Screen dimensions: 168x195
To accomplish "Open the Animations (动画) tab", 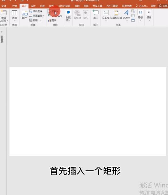I will click(51, 6).
